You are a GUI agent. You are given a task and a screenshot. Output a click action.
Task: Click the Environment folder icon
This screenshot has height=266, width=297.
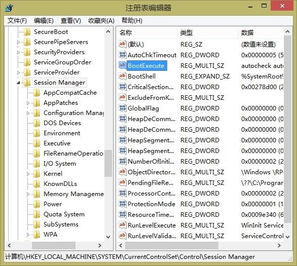coord(37,133)
